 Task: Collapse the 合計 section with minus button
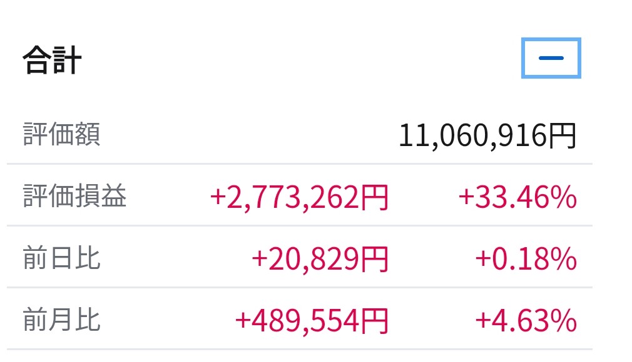coord(551,59)
